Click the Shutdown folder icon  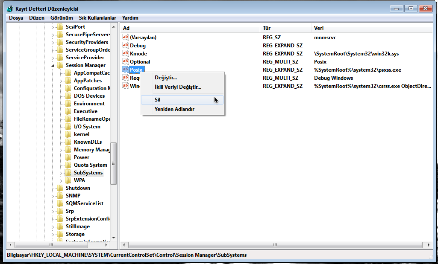[60, 188]
